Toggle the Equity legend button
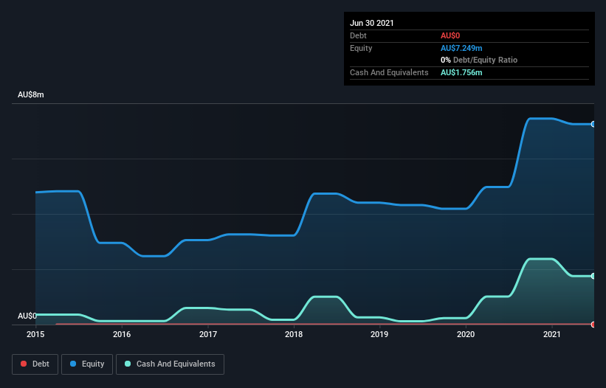 click(x=87, y=364)
